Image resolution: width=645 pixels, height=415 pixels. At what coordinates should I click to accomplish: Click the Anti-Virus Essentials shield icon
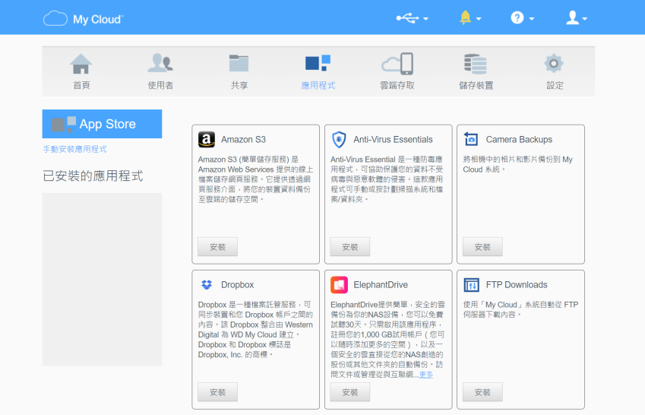pos(339,140)
